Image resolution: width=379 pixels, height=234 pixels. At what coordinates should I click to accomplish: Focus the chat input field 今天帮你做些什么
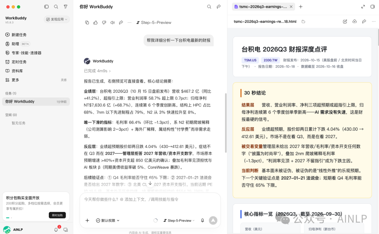click(150, 200)
